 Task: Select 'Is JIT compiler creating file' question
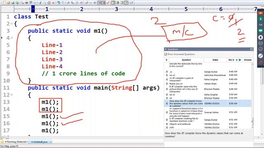(x=184, y=120)
